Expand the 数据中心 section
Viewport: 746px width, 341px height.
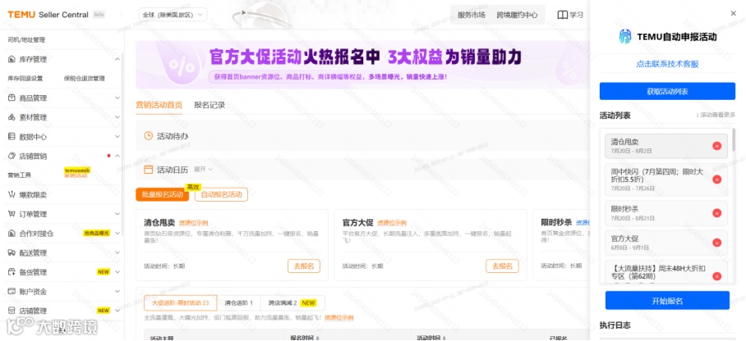tap(117, 137)
